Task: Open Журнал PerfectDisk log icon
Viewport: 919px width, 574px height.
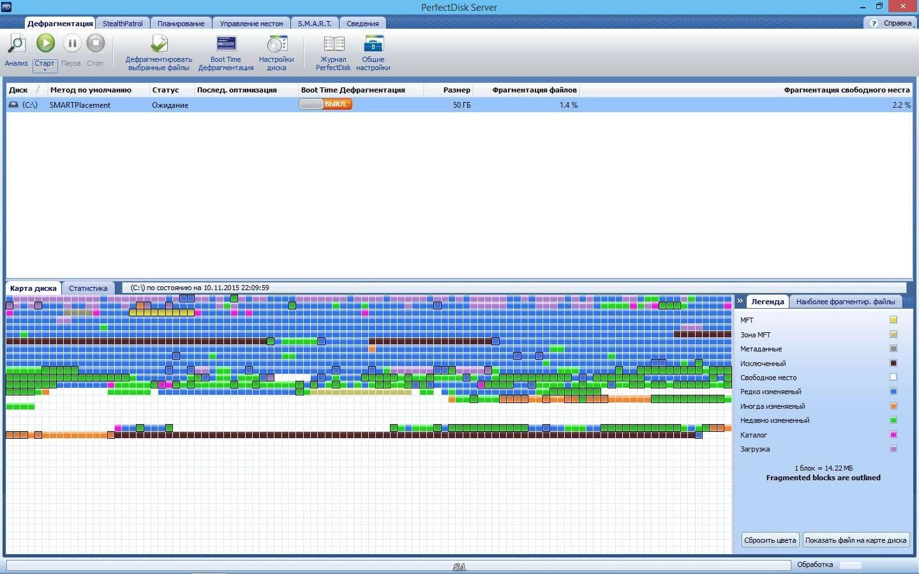Action: (x=334, y=44)
